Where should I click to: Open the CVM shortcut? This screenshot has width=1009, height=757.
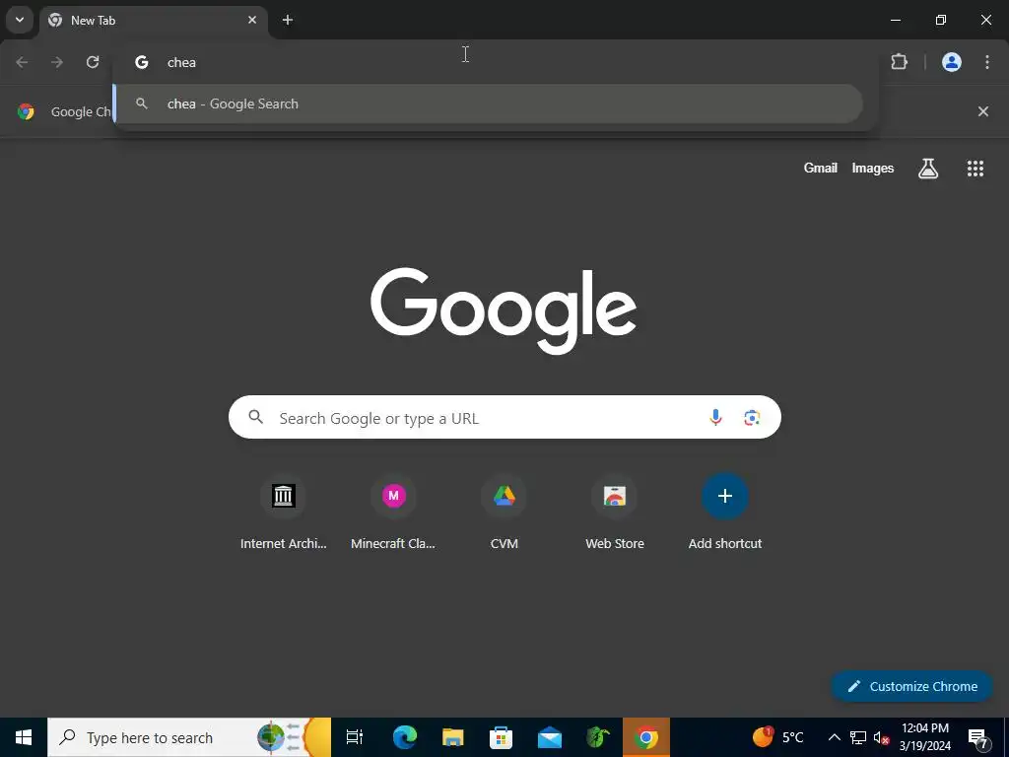[504, 513]
